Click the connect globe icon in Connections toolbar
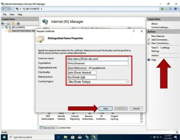The width and height of the screenshot is (180, 140). pyautogui.click(x=3, y=23)
